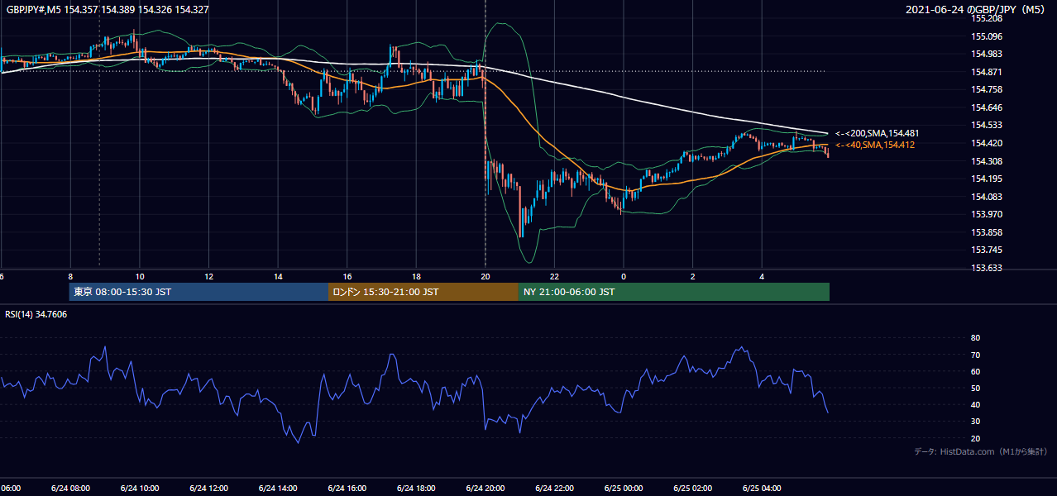Screen dimensions: 1057x496
Task: Select the ロンドン 15:30-21:00 JST session bar
Action: point(423,292)
